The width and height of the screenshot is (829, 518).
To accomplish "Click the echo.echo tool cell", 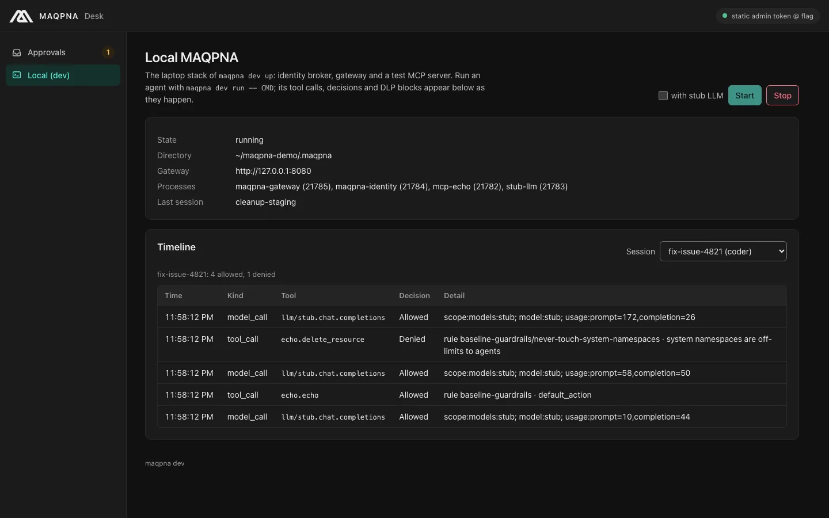I will pyautogui.click(x=299, y=395).
